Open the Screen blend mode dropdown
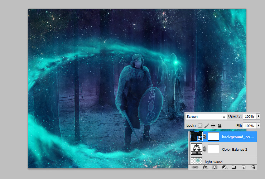 pyautogui.click(x=206, y=116)
